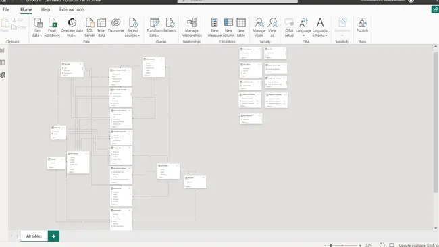Click the Paste clipboard button
Image resolution: width=439 pixels, height=247 pixels.
5,25
